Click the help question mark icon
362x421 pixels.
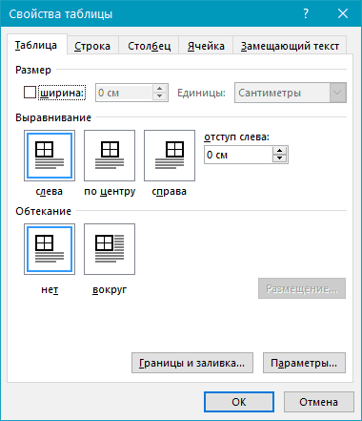[306, 13]
